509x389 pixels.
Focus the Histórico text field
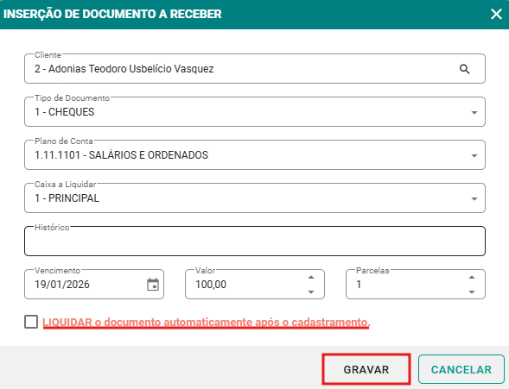(x=255, y=241)
